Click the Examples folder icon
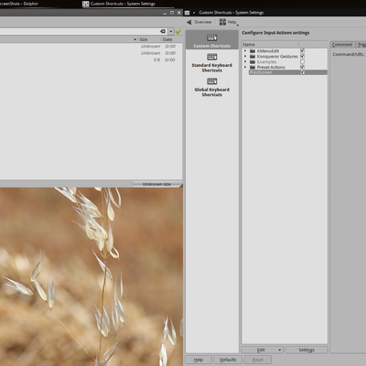This screenshot has height=366, width=366. point(253,62)
